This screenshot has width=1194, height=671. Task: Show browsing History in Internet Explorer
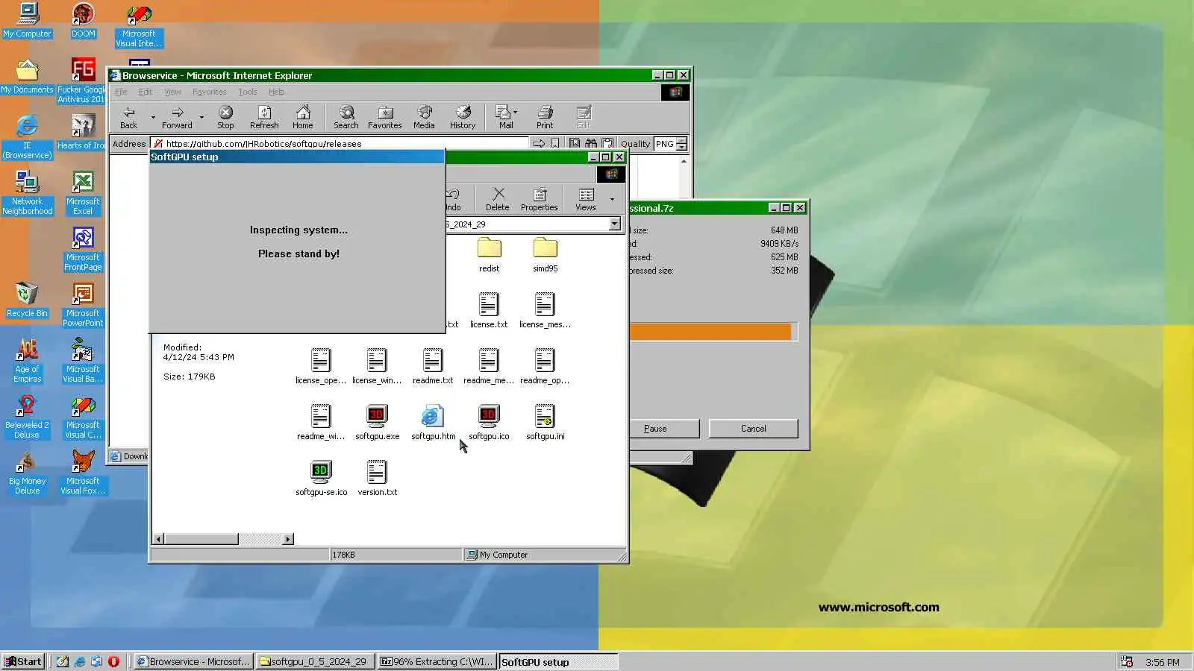pos(463,117)
